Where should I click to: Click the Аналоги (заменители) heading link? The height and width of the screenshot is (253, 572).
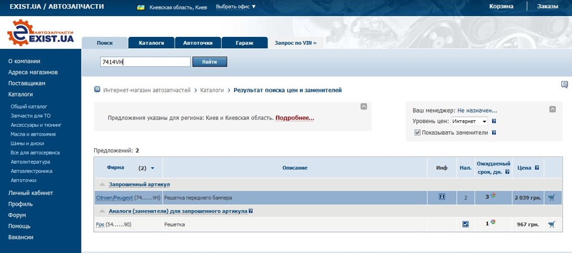coord(178,211)
